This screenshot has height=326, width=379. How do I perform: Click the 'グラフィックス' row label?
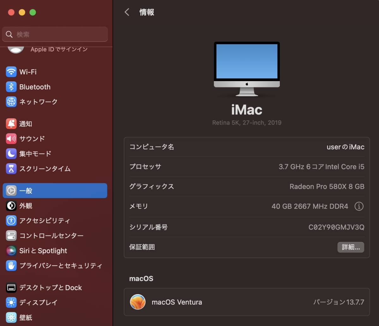click(152, 187)
